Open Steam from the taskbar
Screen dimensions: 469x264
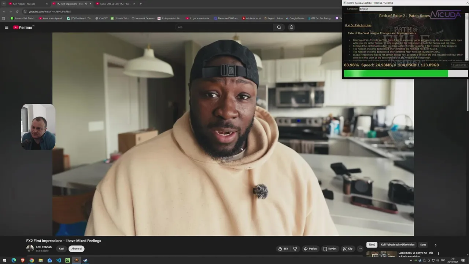(x=85, y=260)
